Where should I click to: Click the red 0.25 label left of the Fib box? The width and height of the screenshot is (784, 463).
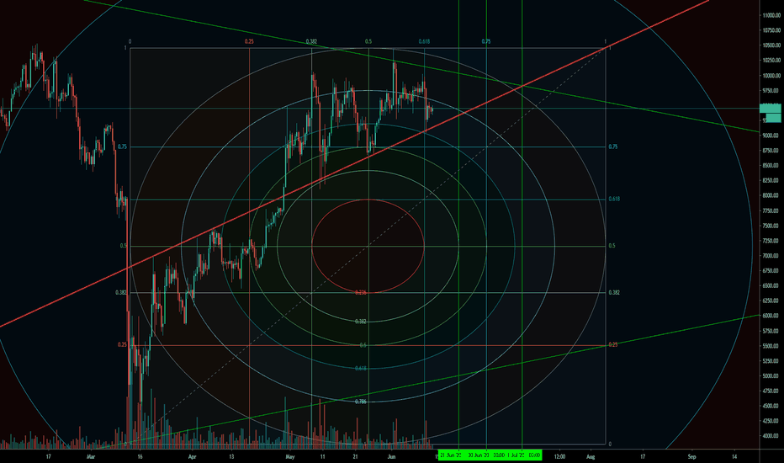tap(122, 345)
